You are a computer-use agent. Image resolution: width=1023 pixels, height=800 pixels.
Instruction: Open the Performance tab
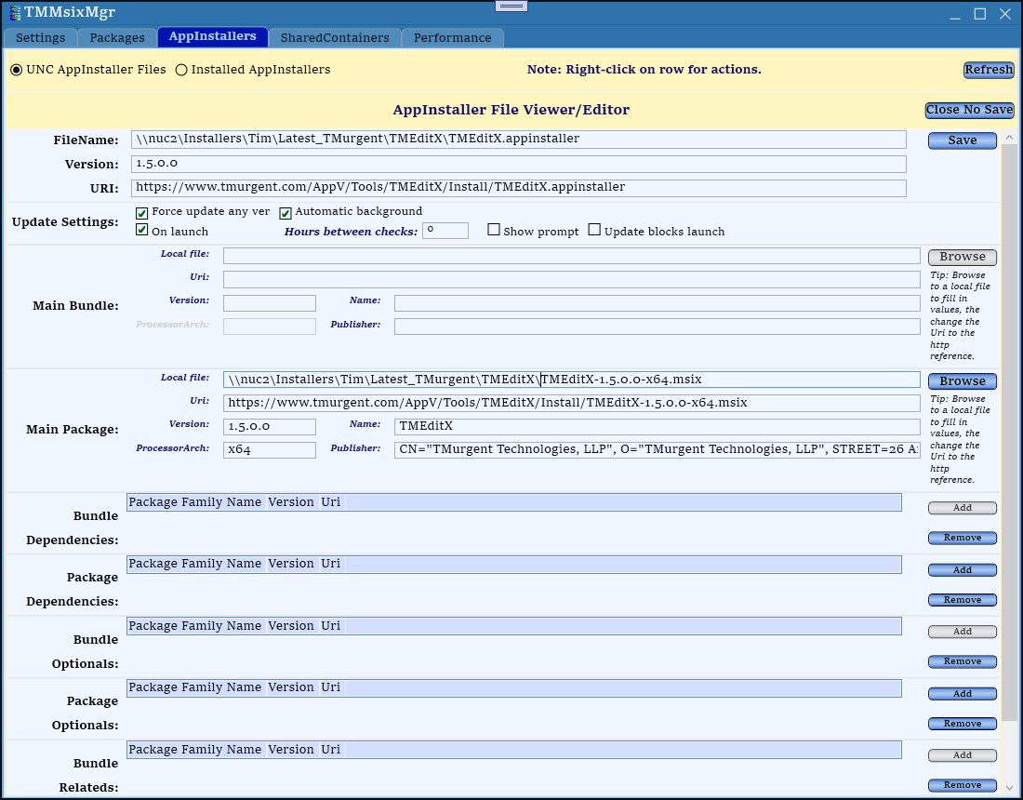click(452, 38)
